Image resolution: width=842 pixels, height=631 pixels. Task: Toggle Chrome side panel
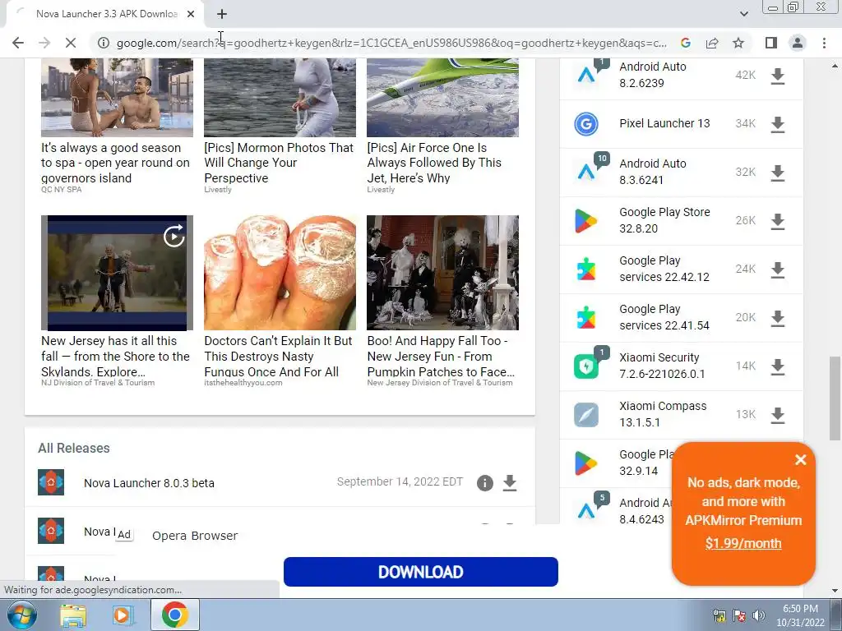point(771,43)
